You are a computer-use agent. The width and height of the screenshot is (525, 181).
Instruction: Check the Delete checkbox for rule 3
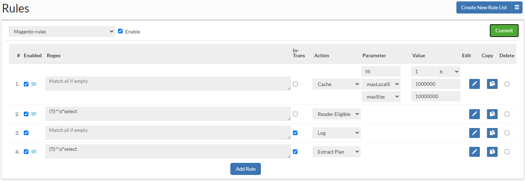[507, 133]
